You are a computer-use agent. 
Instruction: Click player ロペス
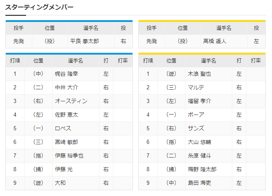tap(63, 129)
